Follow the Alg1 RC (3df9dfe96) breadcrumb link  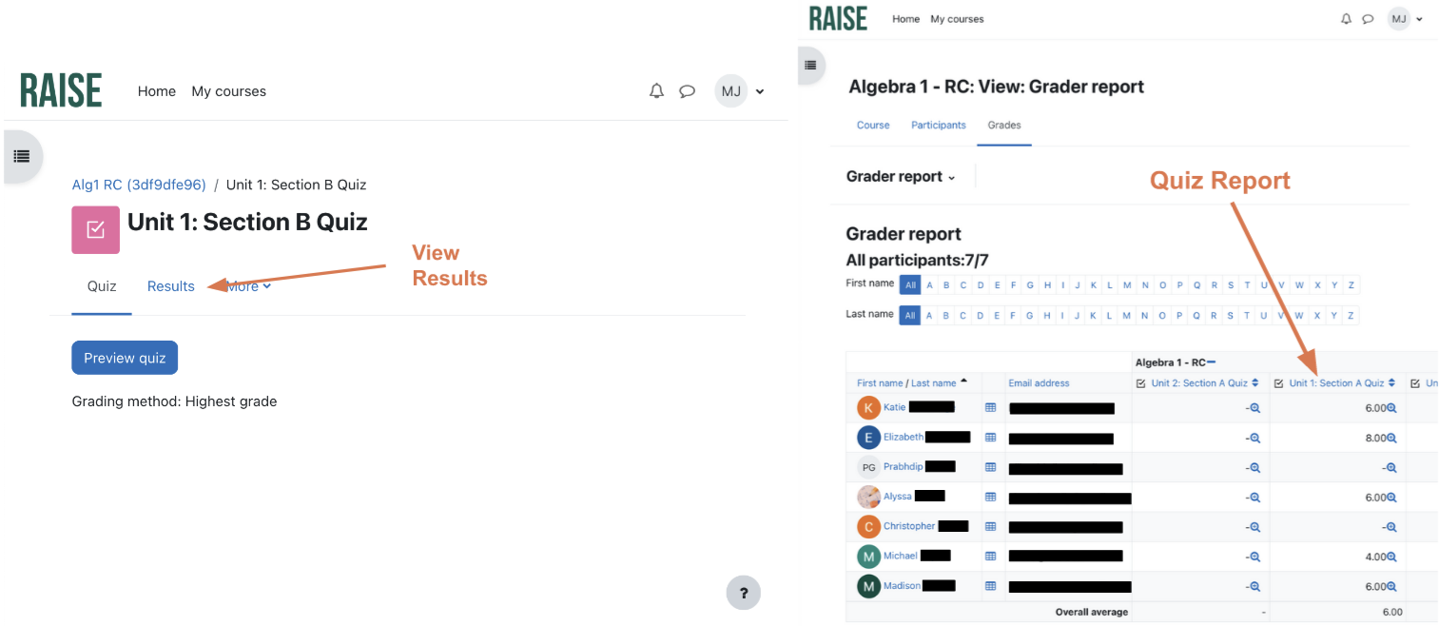click(139, 185)
